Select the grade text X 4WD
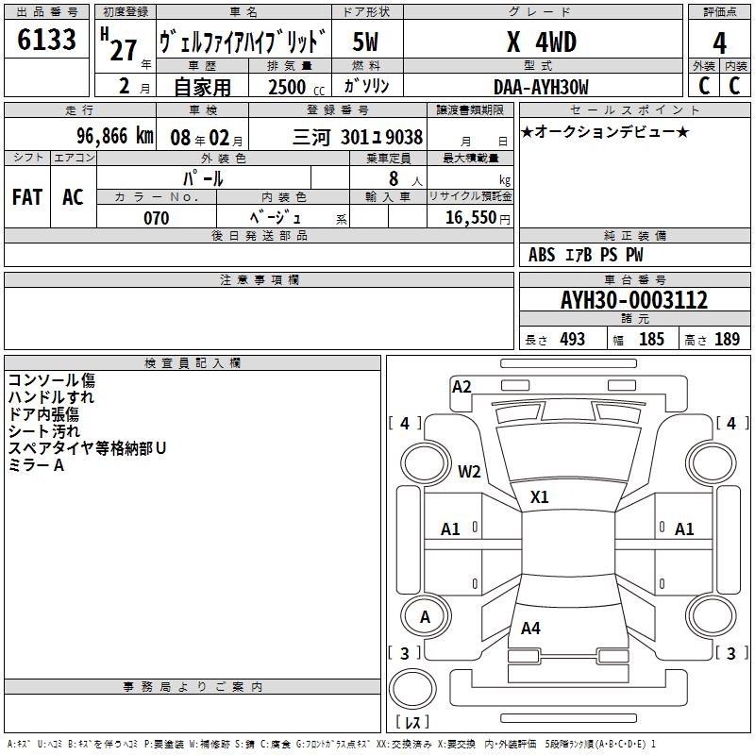Image resolution: width=755 pixels, height=755 pixels. pos(542,42)
